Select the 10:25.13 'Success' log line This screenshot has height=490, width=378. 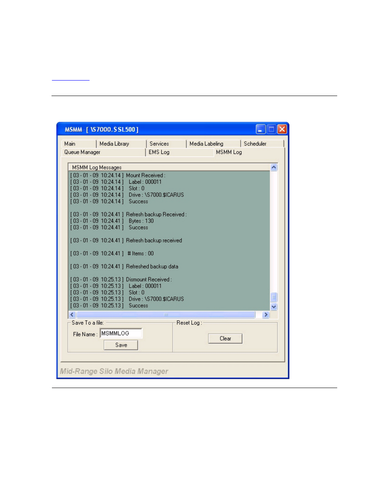click(x=109, y=306)
